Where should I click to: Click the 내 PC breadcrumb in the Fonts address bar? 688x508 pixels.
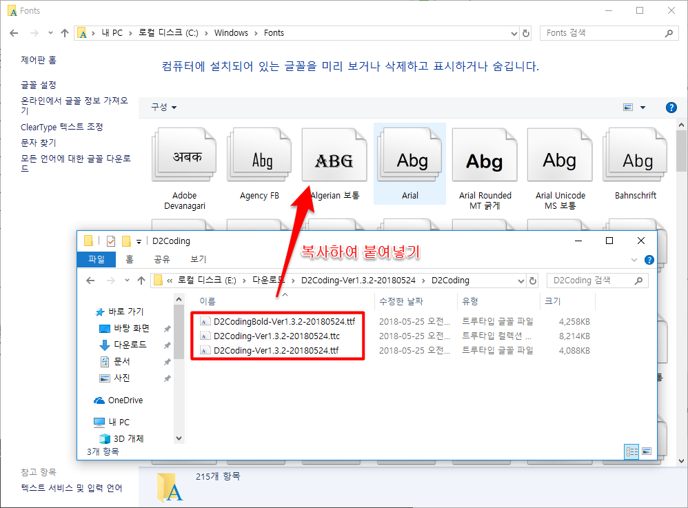click(112, 33)
